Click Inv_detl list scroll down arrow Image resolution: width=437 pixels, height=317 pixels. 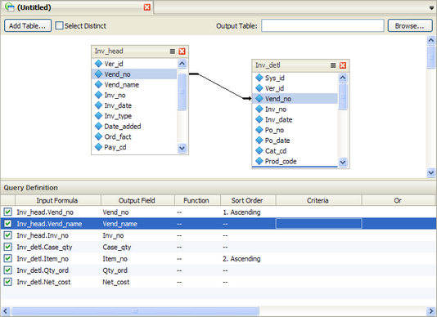[343, 162]
